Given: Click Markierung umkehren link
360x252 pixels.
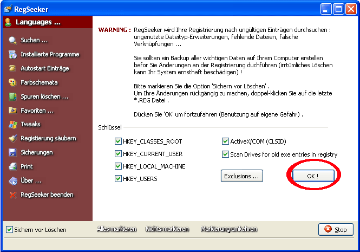Looking at the screenshot, I should point(229,229).
